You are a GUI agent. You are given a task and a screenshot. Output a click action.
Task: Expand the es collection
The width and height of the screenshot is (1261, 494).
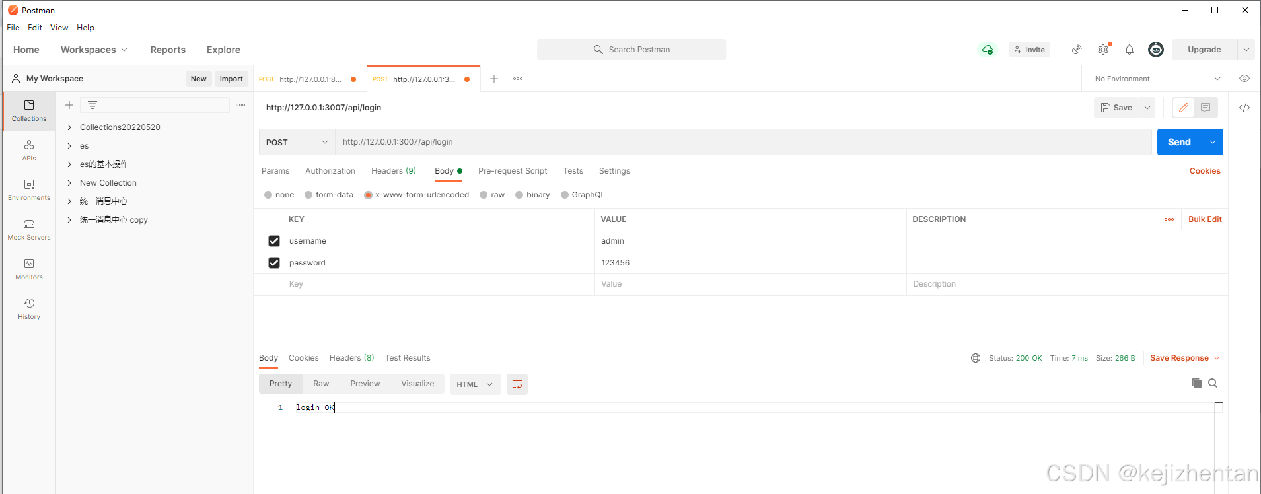(x=69, y=146)
